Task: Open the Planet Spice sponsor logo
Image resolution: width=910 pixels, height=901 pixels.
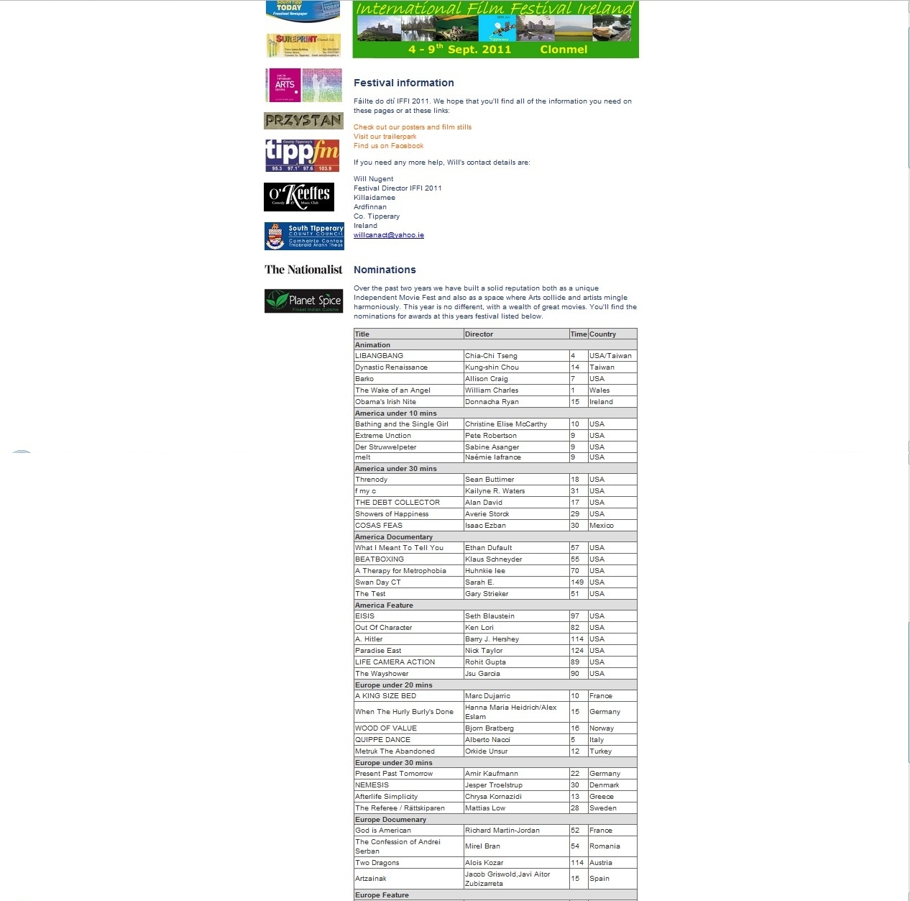Action: pos(303,301)
